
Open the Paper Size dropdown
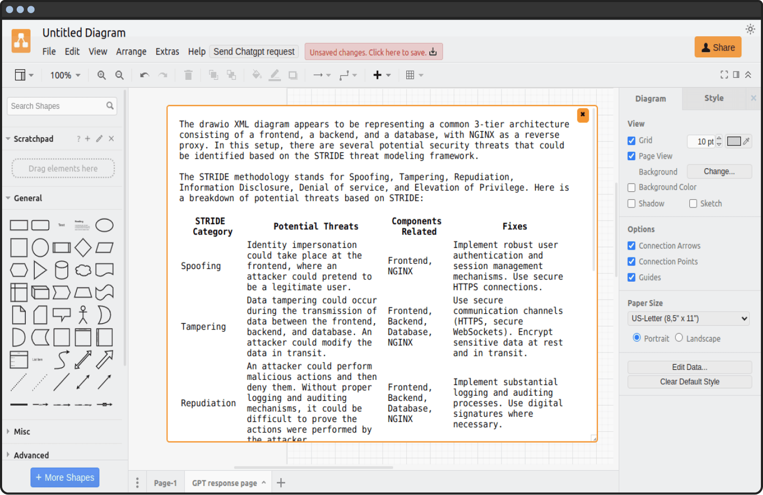689,318
